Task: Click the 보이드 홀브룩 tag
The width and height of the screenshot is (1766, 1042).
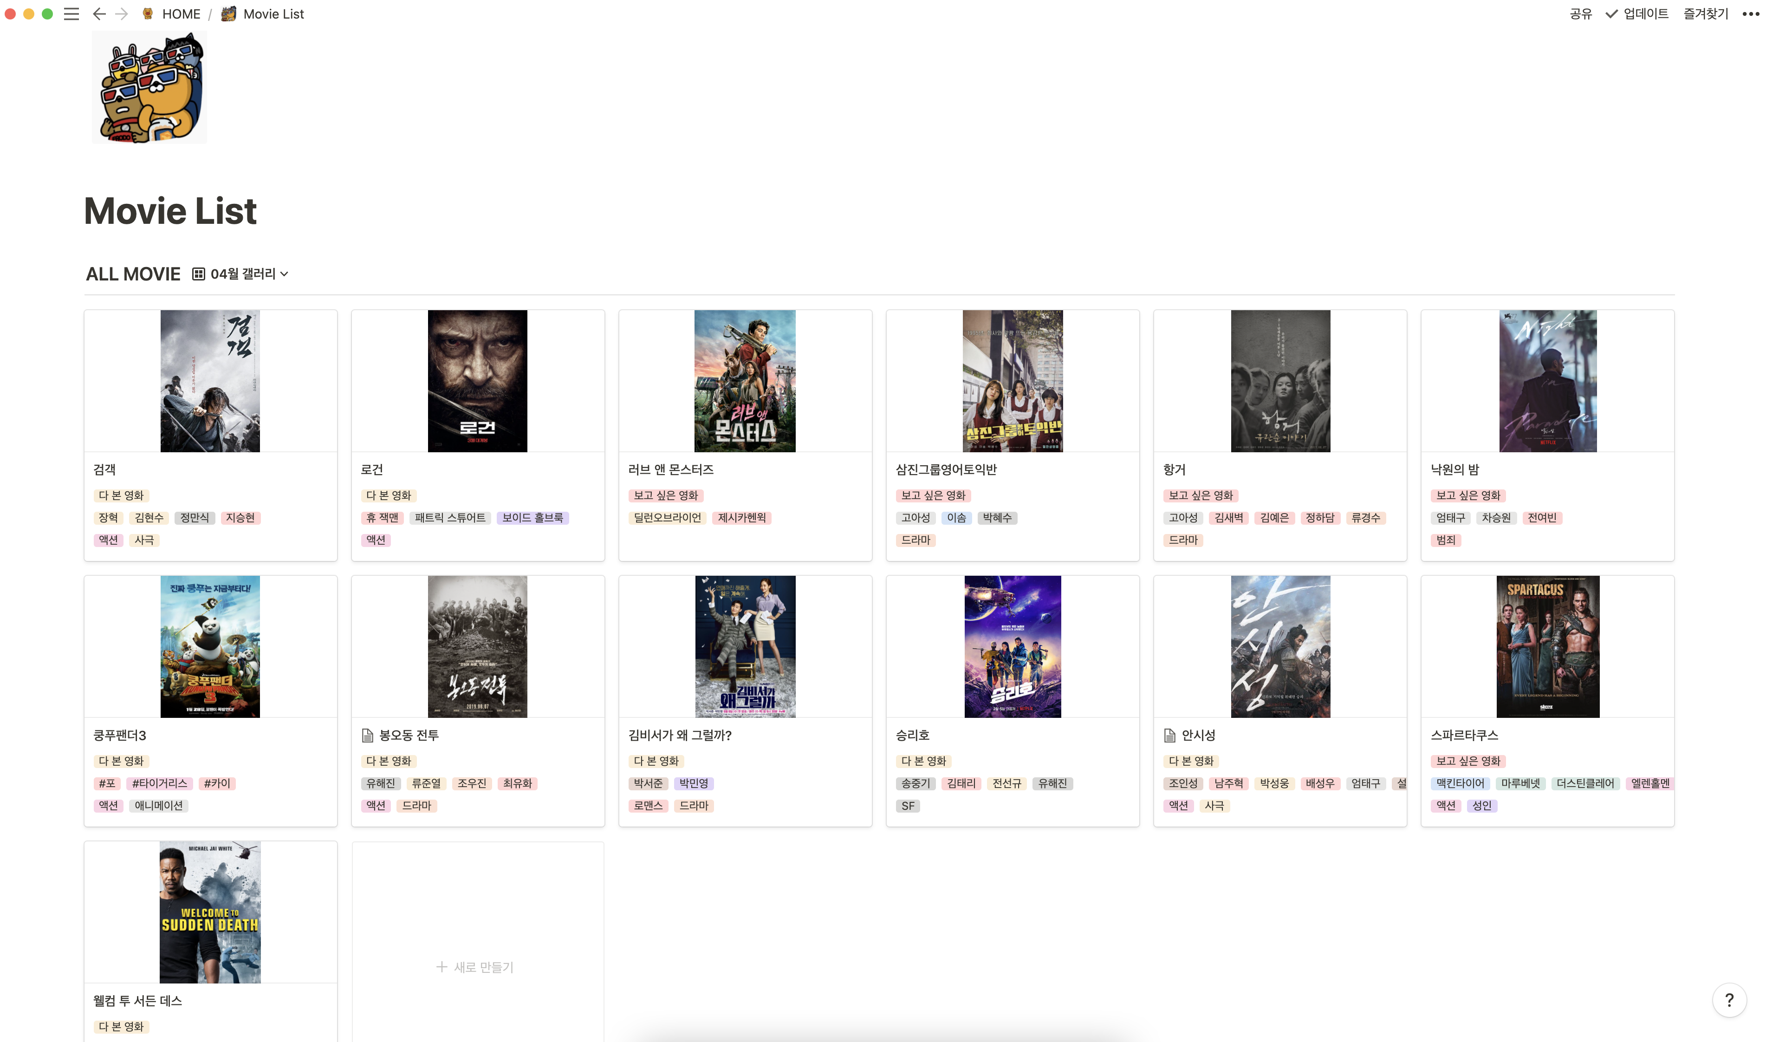Action: point(533,517)
